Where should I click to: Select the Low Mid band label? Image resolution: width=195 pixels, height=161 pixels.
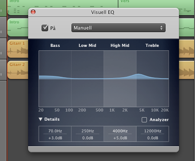click(88, 46)
